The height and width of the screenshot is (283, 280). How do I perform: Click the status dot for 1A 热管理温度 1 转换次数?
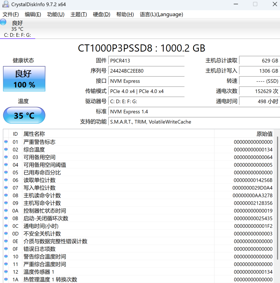pyautogui.click(x=6, y=279)
